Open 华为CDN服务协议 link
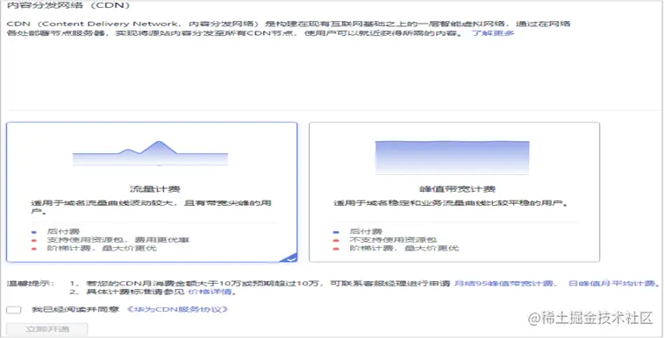 tap(178, 309)
